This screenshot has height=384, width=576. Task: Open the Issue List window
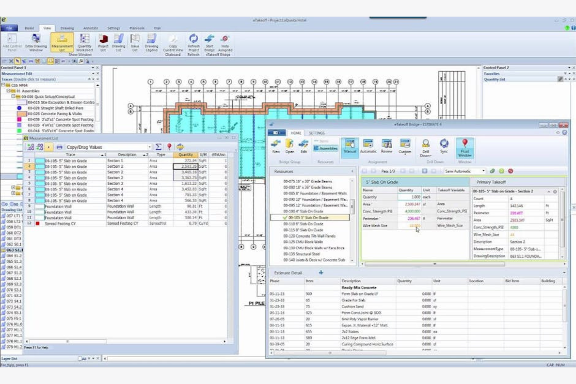coord(135,42)
